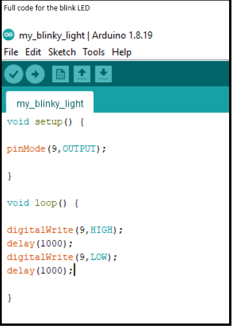
Task: Open the File menu
Action: (x=11, y=52)
